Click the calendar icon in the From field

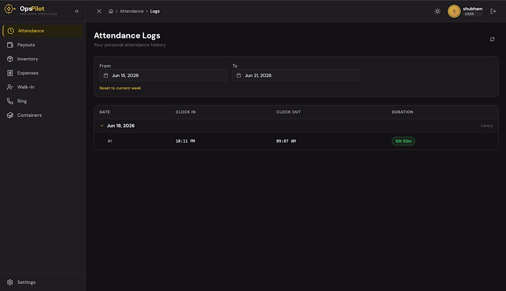(106, 75)
